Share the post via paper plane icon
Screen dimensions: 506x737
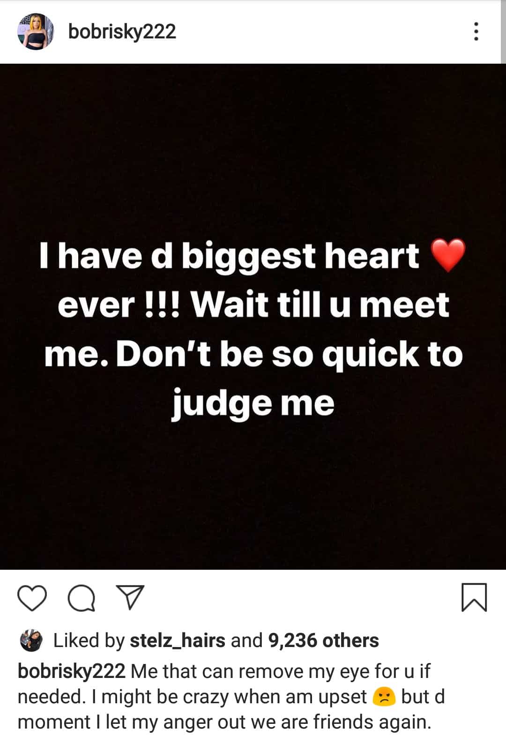[x=130, y=597]
